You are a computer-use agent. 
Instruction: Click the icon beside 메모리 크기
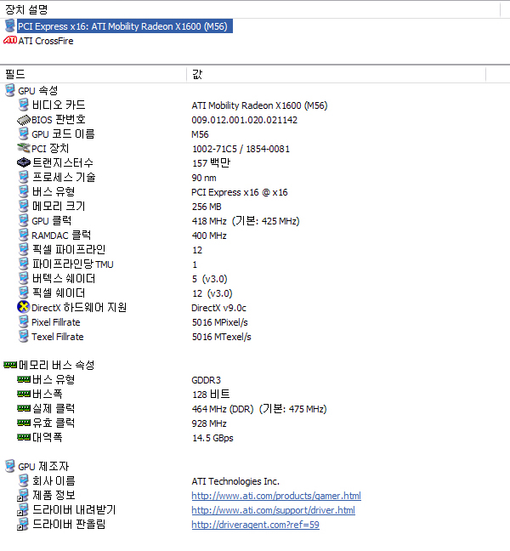(x=24, y=206)
